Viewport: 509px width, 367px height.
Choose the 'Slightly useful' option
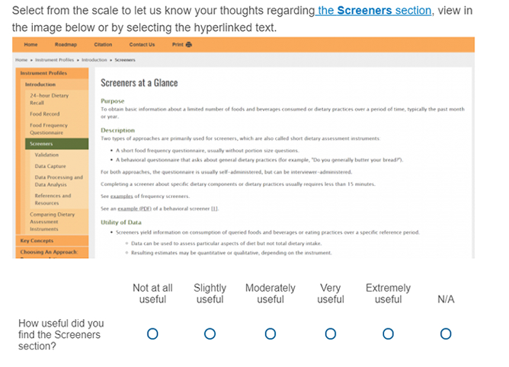click(210, 333)
